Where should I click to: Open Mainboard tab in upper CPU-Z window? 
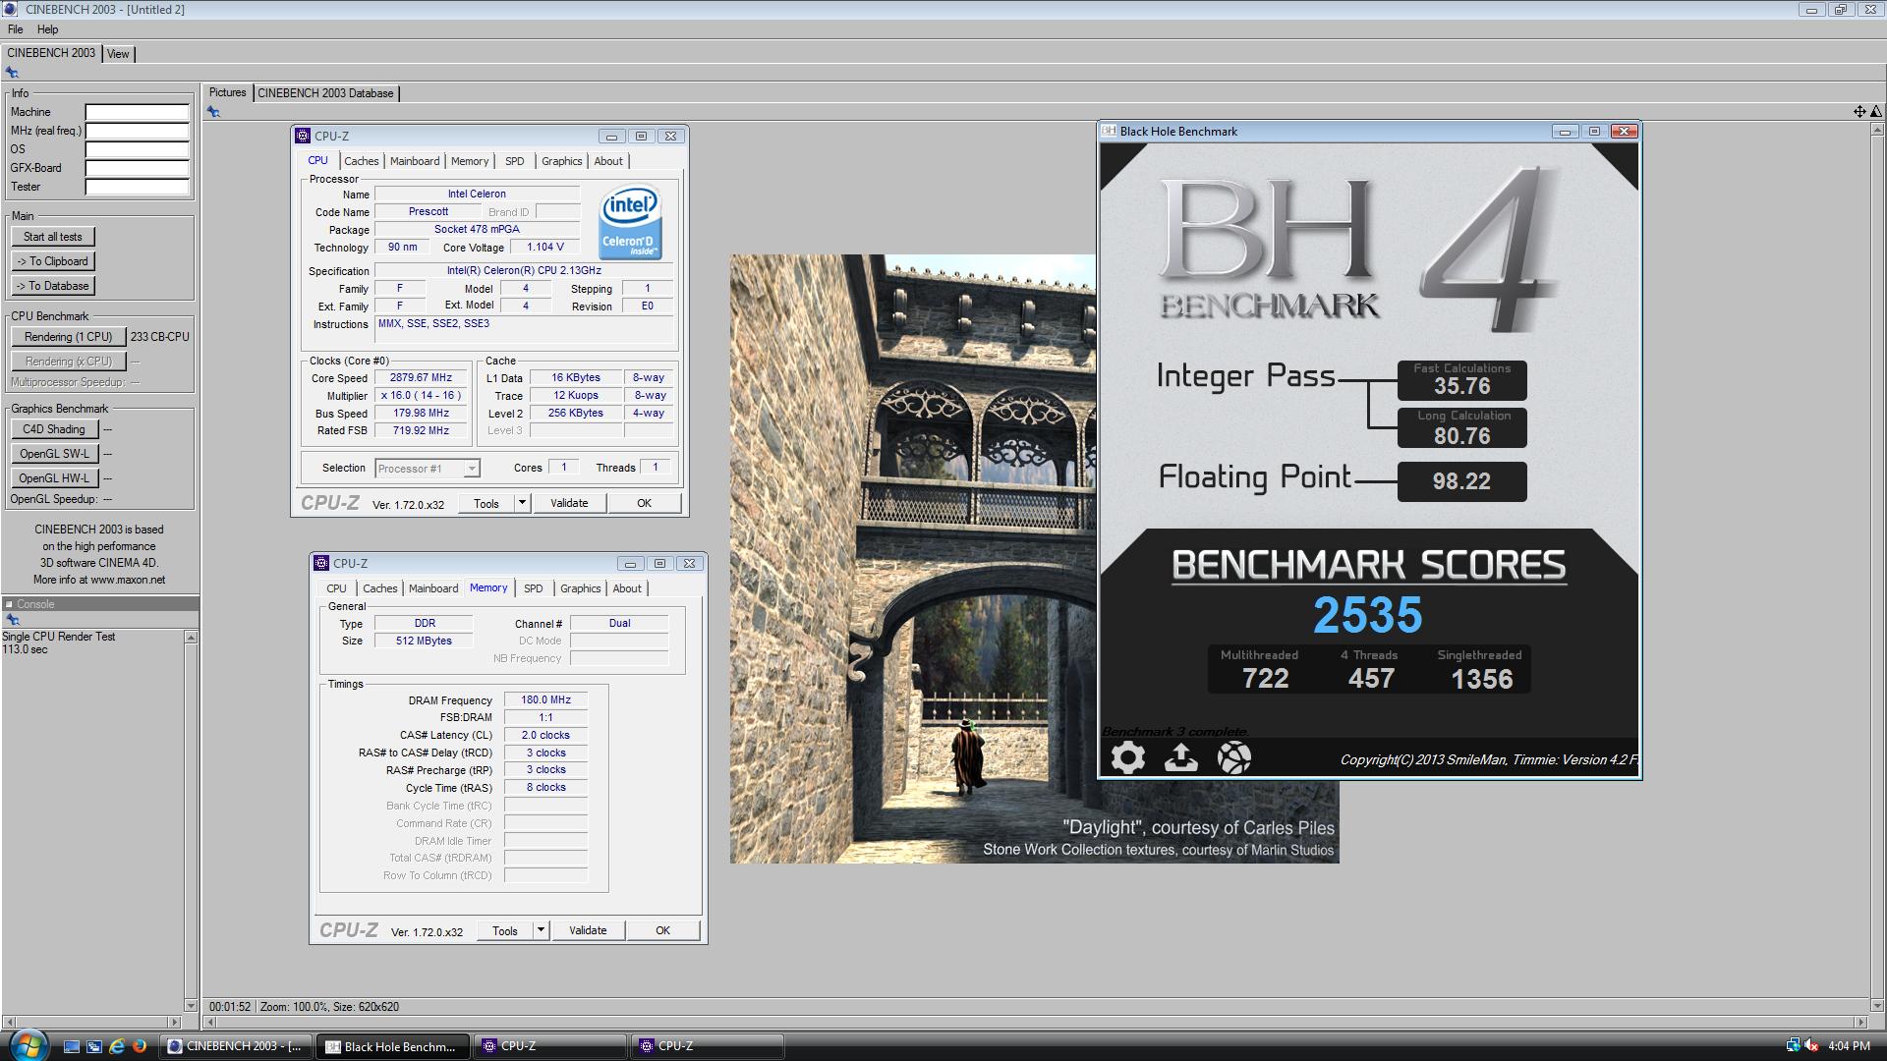(x=415, y=161)
